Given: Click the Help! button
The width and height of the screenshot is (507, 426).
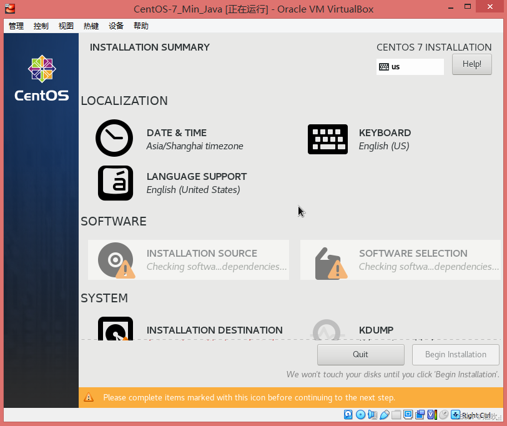Looking at the screenshot, I should [x=472, y=64].
